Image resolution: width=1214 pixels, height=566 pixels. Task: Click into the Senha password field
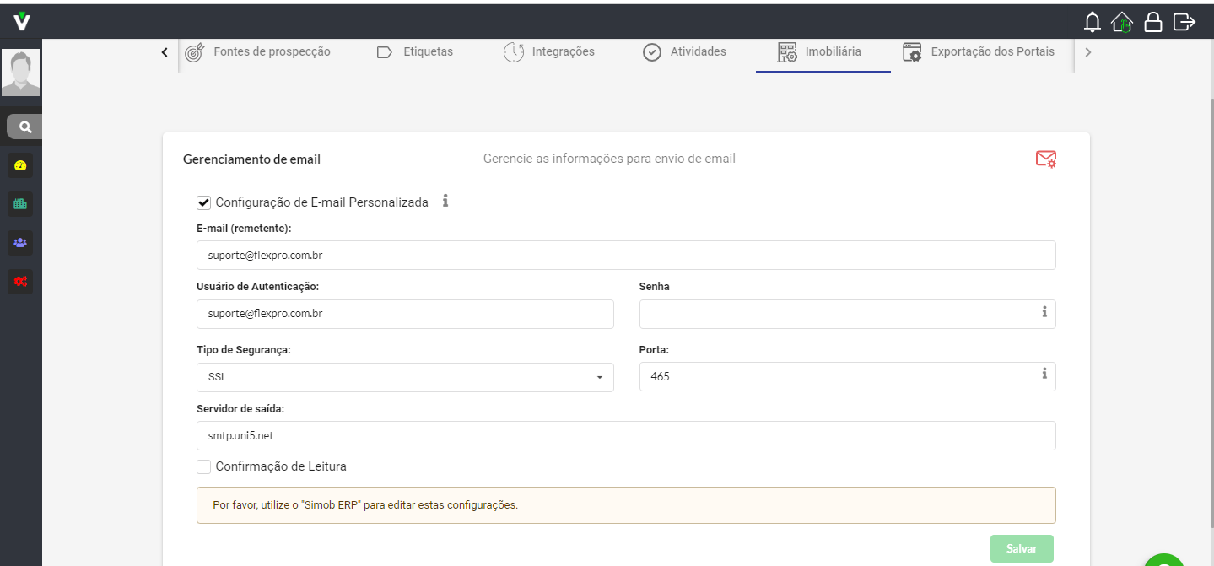click(x=847, y=314)
